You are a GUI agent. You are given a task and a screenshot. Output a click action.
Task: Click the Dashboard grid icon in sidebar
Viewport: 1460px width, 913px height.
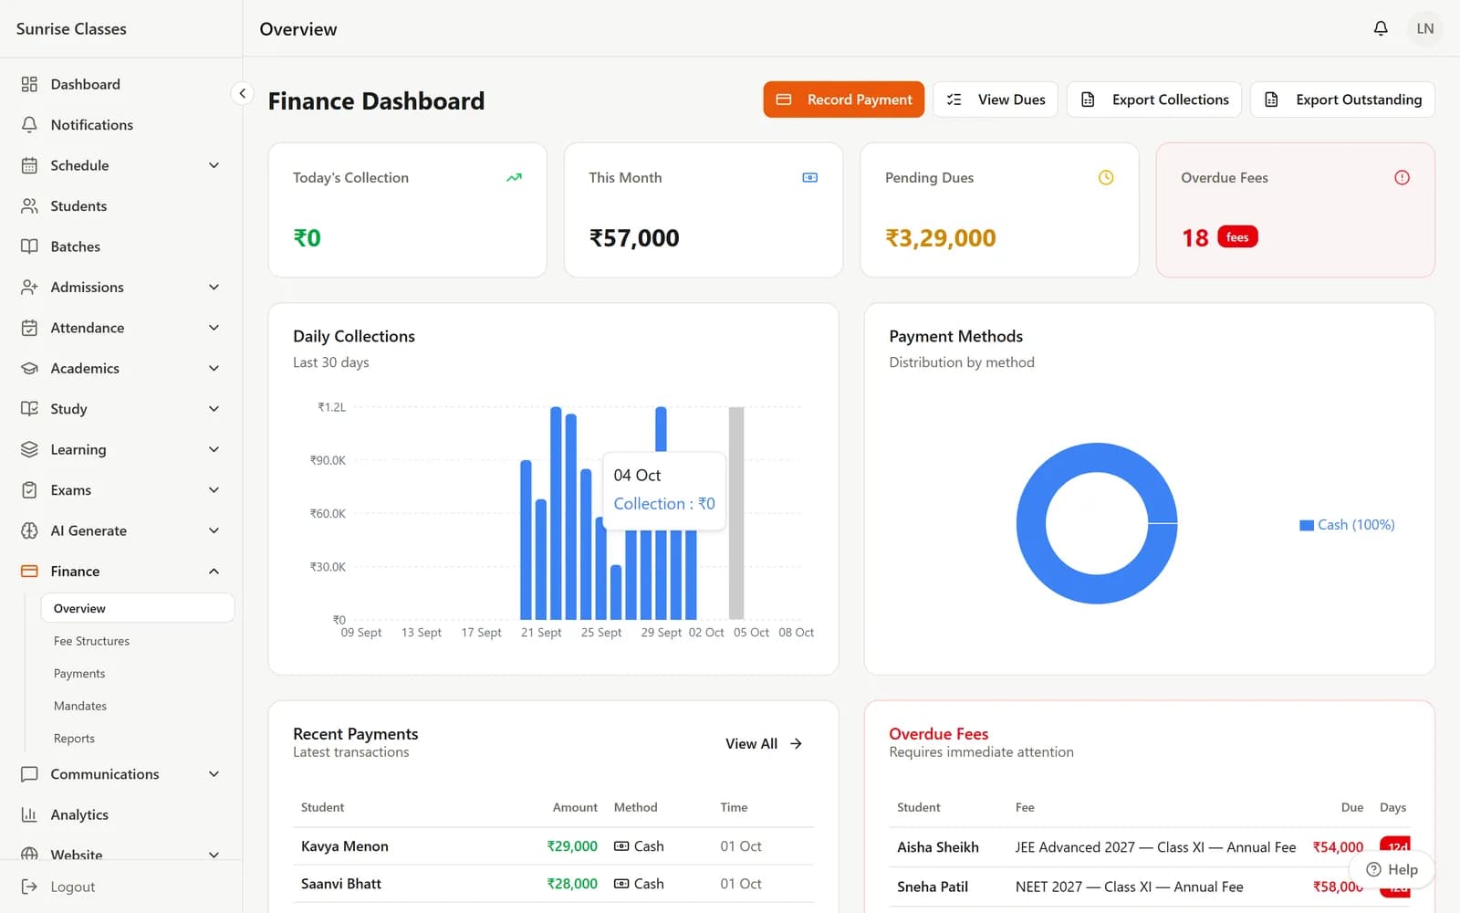[29, 84]
